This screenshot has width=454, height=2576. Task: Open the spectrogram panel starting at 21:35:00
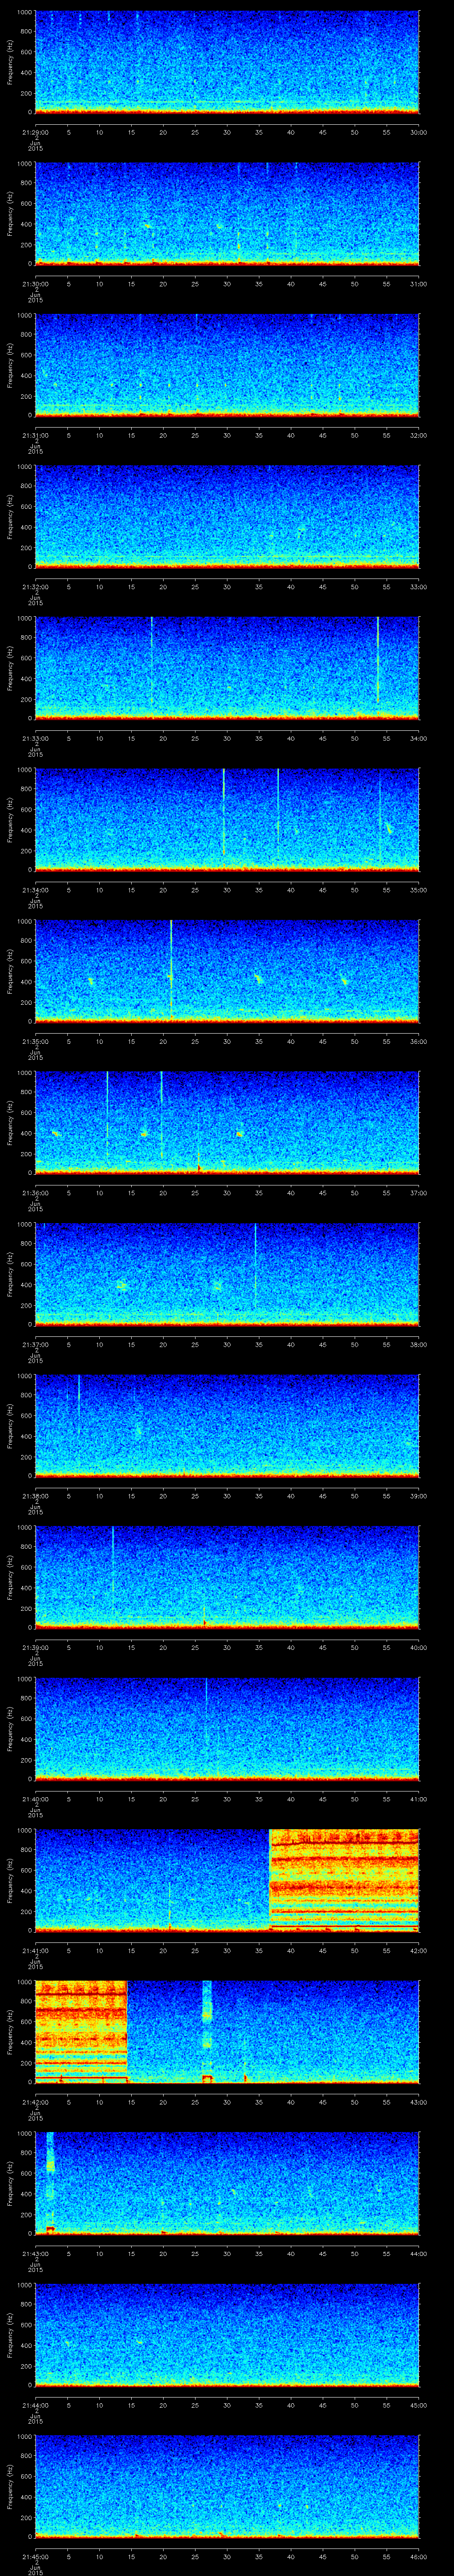click(227, 971)
